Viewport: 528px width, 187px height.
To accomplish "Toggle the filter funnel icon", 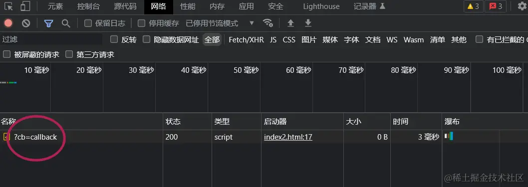I will click(49, 23).
